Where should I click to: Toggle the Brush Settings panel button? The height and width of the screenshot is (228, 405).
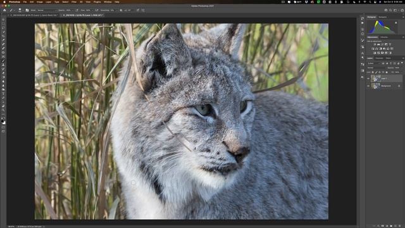point(27,10)
